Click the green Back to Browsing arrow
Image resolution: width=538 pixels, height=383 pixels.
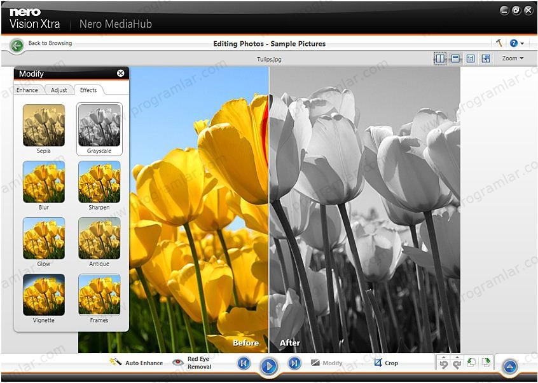click(17, 45)
